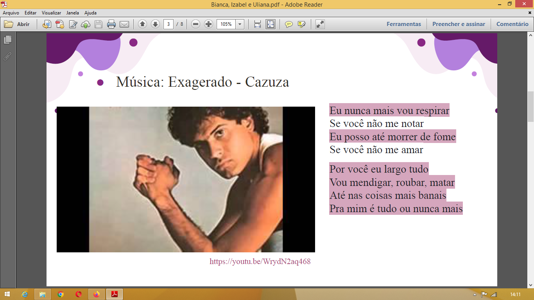Image resolution: width=534 pixels, height=300 pixels.
Task: Open the YouTube link below the image
Action: tap(260, 262)
